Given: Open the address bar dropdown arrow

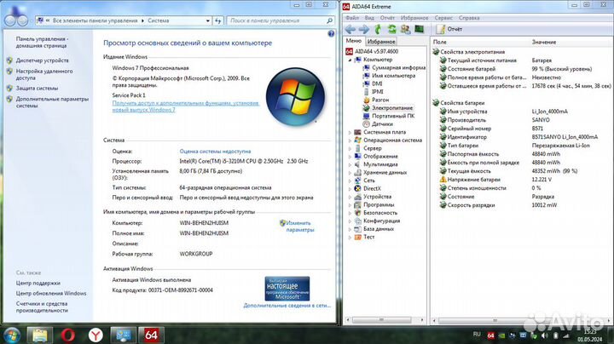Looking at the screenshot, I should tap(208, 20).
